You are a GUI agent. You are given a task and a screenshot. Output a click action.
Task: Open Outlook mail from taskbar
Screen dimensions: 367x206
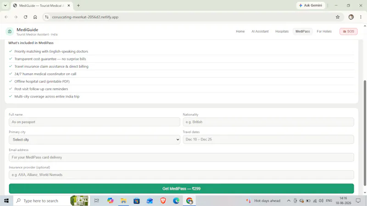tap(150, 201)
